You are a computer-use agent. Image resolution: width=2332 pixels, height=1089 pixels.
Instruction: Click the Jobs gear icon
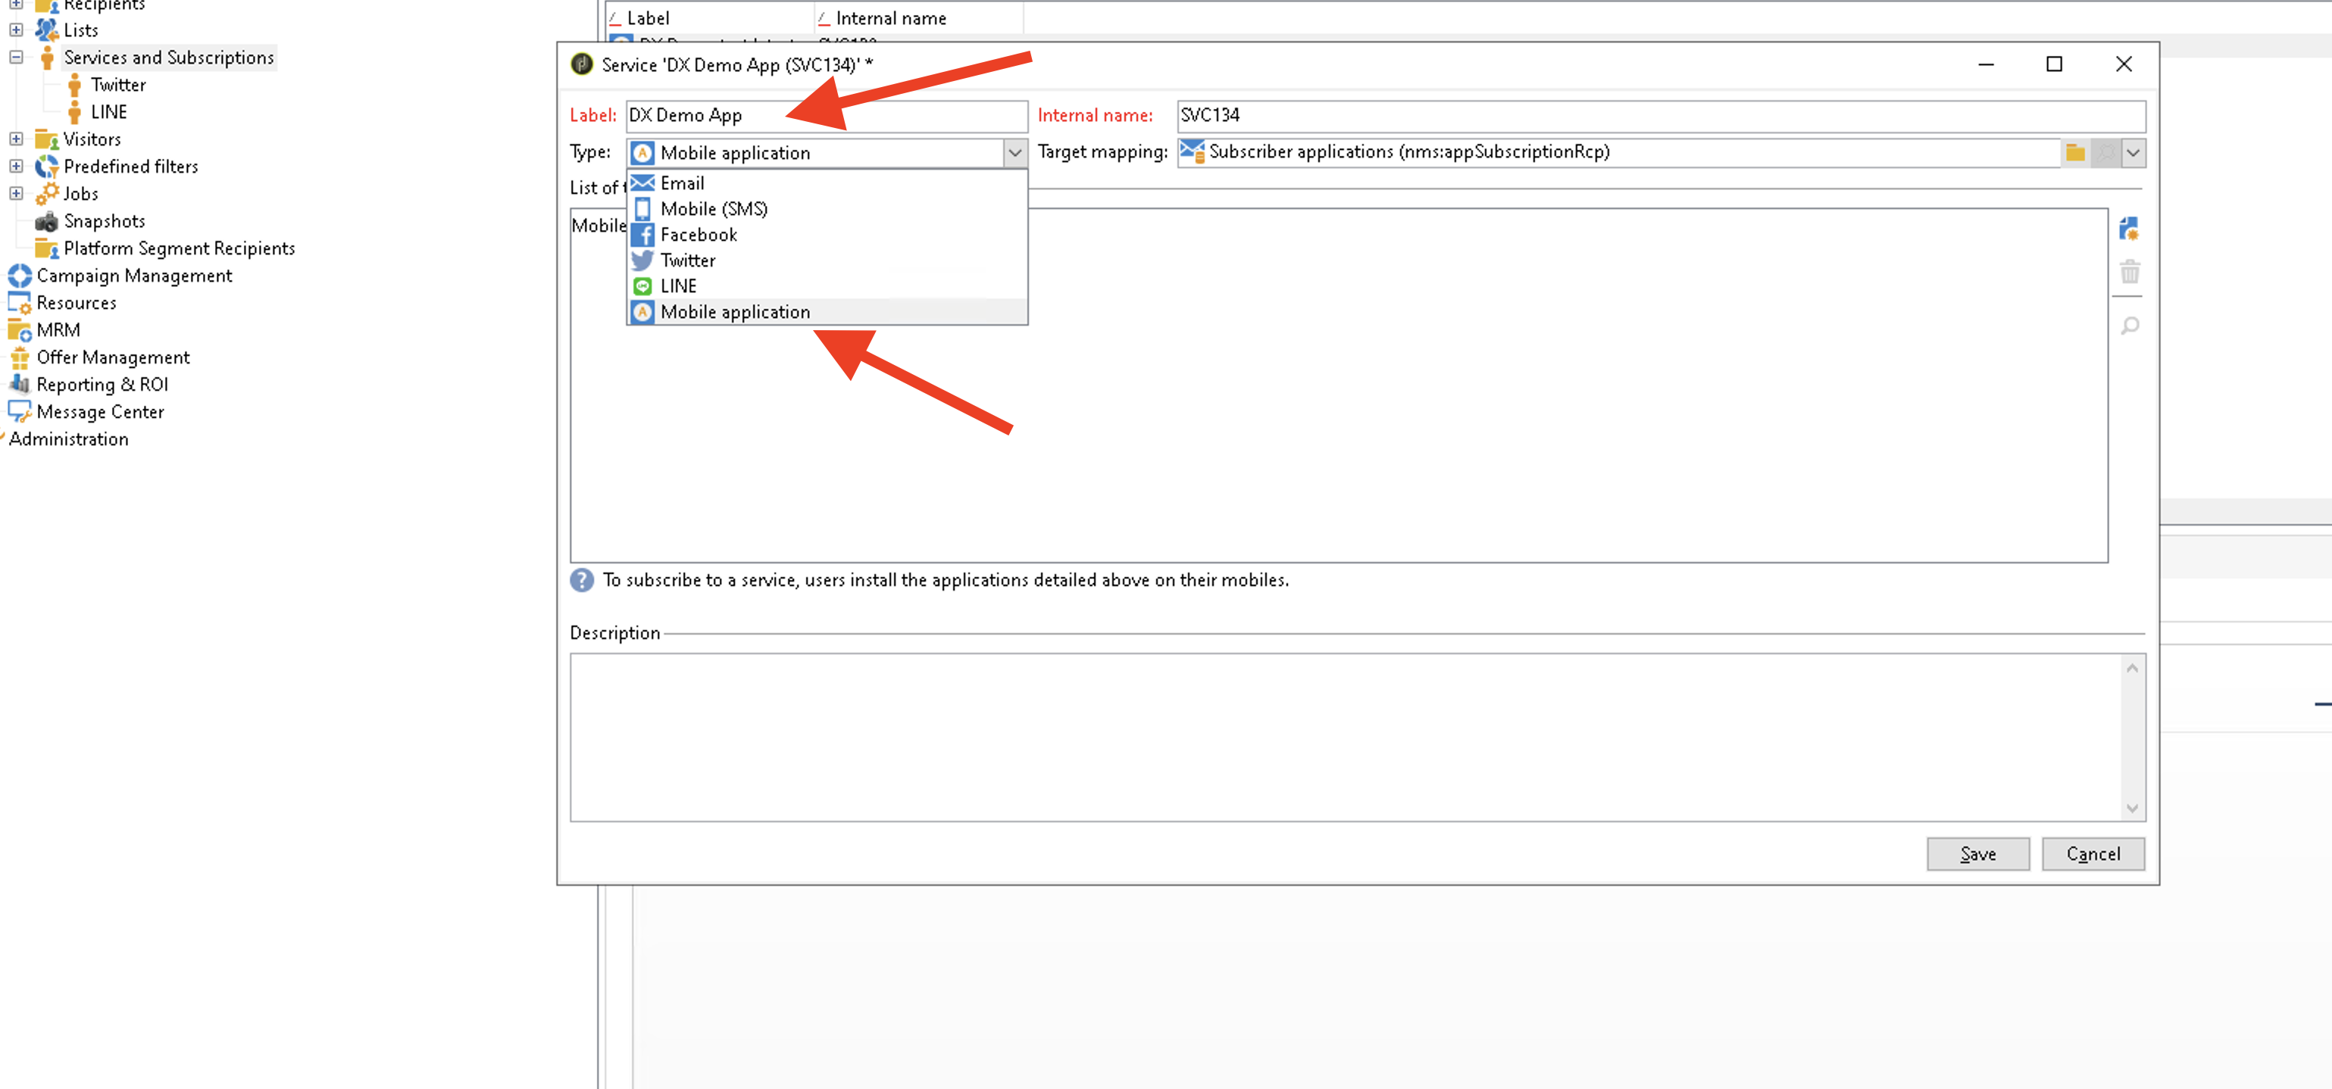pyautogui.click(x=46, y=194)
